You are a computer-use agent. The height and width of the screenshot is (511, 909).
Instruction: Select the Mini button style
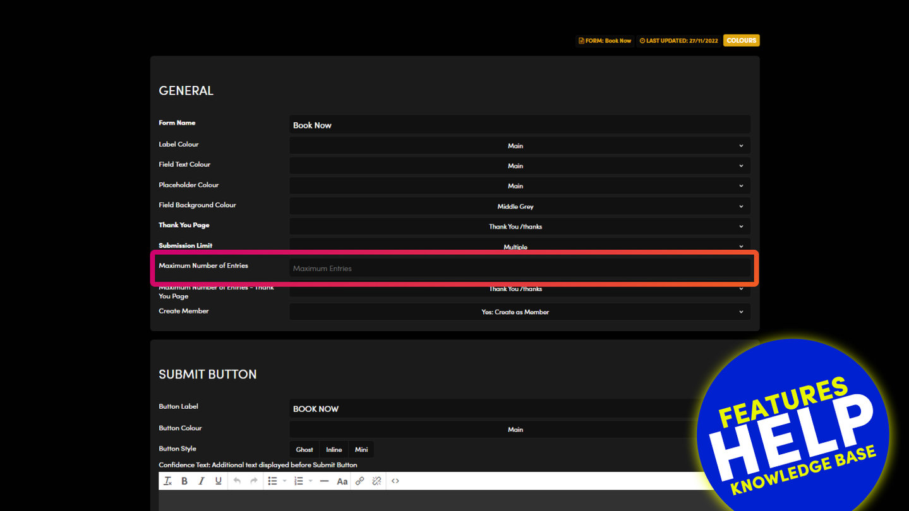(361, 450)
